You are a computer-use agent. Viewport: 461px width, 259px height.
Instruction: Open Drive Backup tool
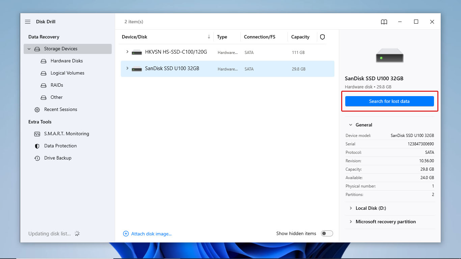[58, 158]
